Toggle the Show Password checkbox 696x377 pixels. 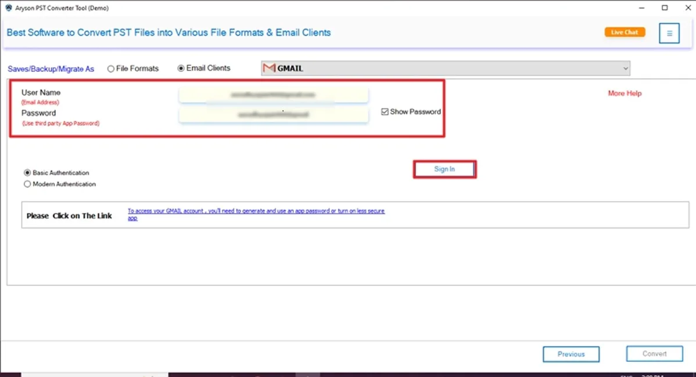(x=385, y=111)
